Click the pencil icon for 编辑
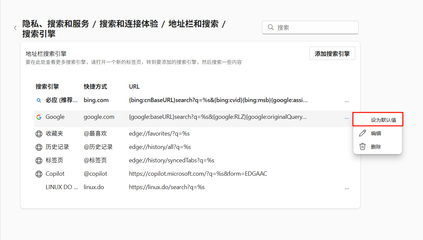 [362, 133]
